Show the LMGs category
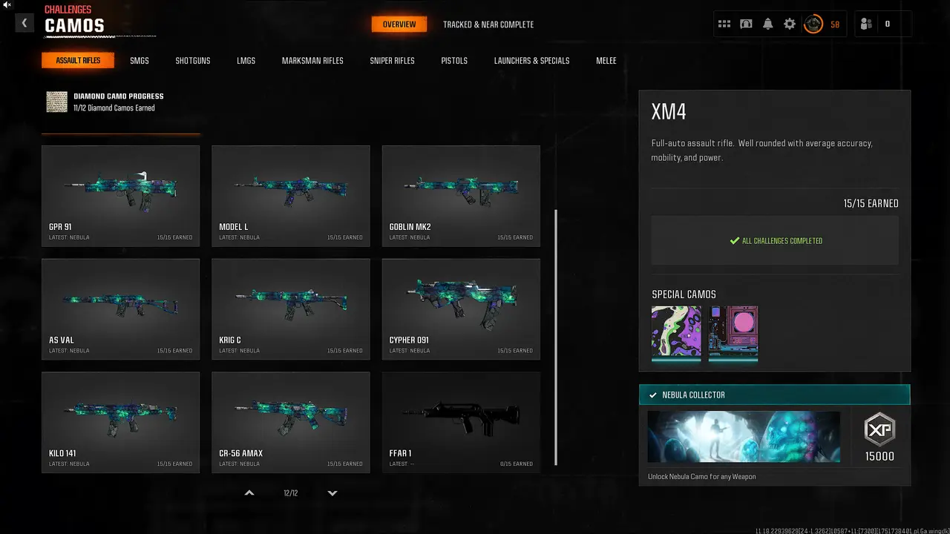The width and height of the screenshot is (950, 534). coord(246,61)
